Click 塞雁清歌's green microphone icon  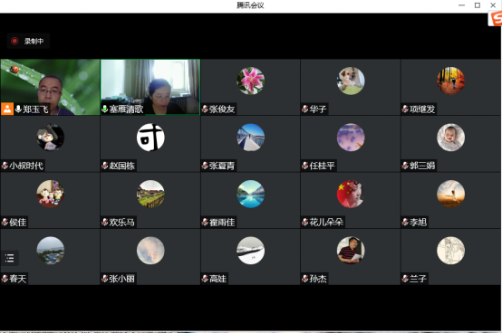click(x=105, y=109)
